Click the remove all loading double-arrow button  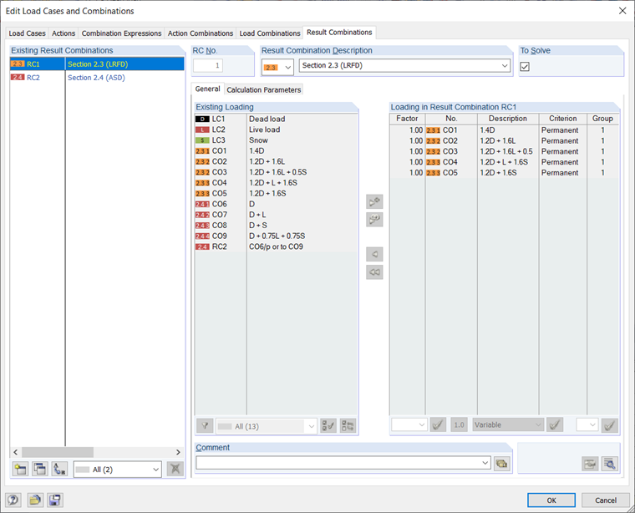374,272
